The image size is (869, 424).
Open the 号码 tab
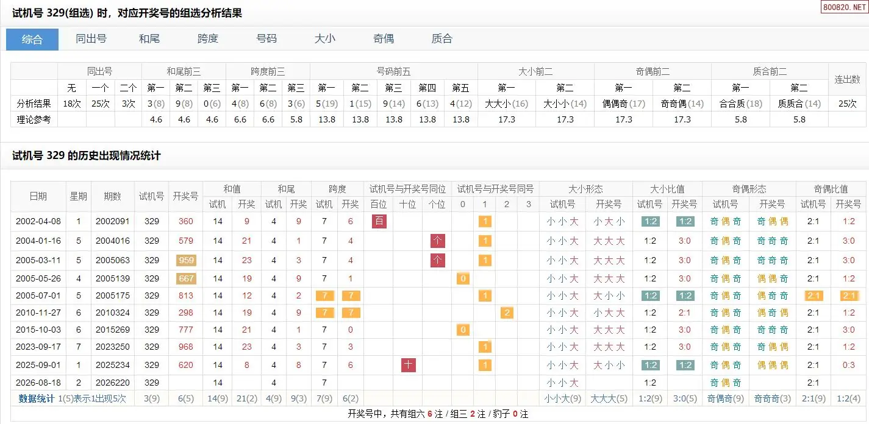click(x=266, y=39)
